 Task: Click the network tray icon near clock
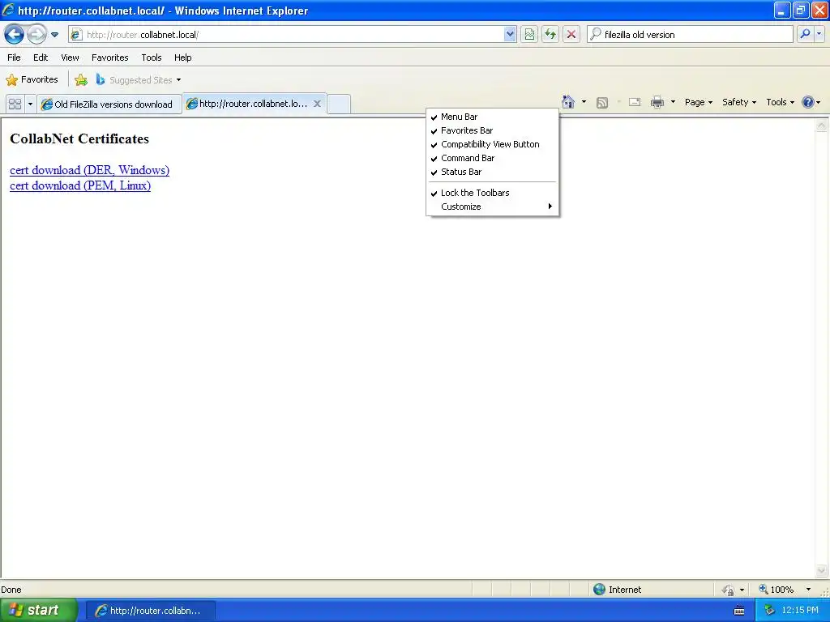pos(769,611)
